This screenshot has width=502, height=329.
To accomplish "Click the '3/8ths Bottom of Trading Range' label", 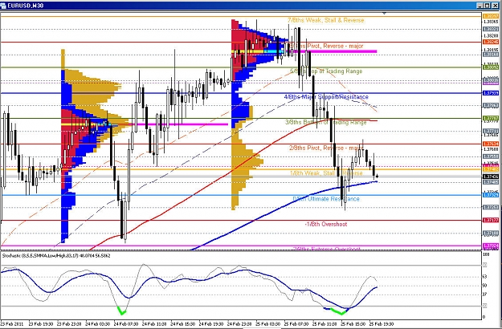I will click(326, 122).
